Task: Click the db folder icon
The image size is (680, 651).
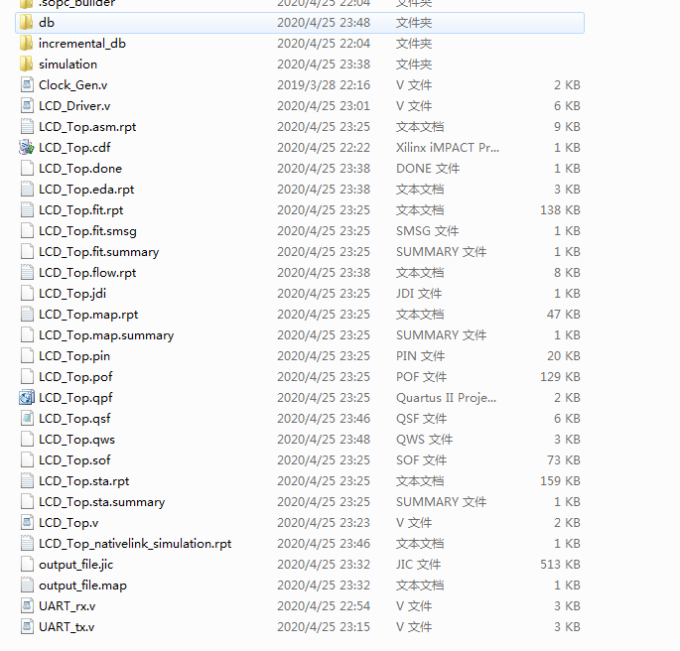Action: point(27,22)
